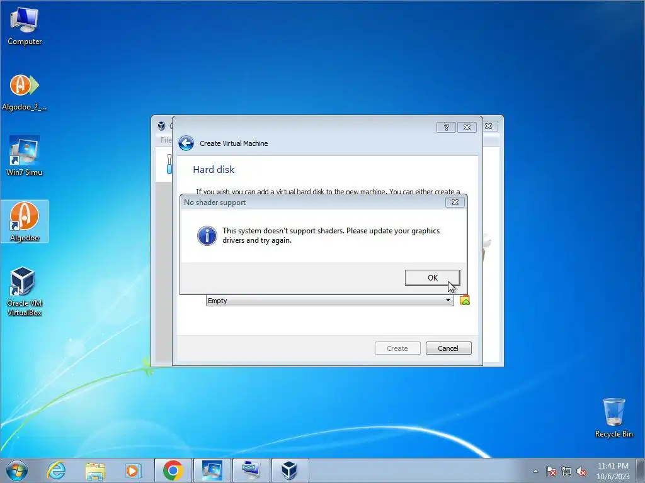Switch to VirtualBox in the taskbar
This screenshot has height=483, width=645.
point(290,470)
